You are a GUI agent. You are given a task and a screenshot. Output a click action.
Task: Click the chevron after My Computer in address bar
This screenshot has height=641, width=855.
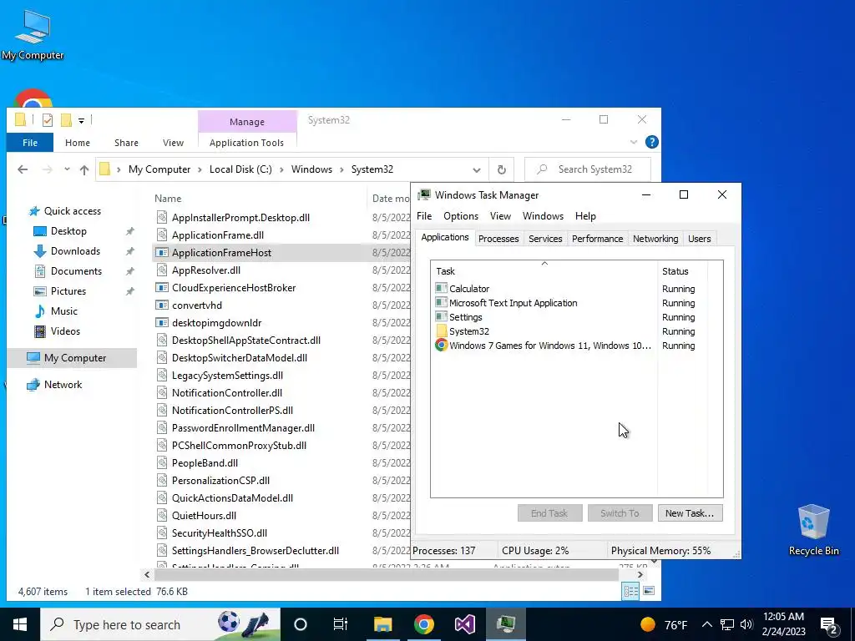(x=200, y=169)
